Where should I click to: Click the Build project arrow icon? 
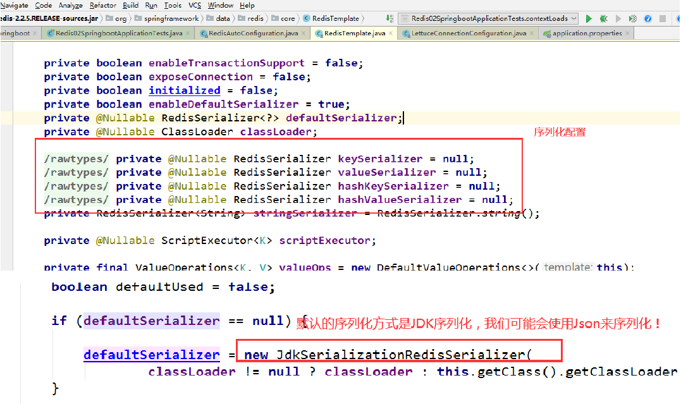click(x=389, y=19)
